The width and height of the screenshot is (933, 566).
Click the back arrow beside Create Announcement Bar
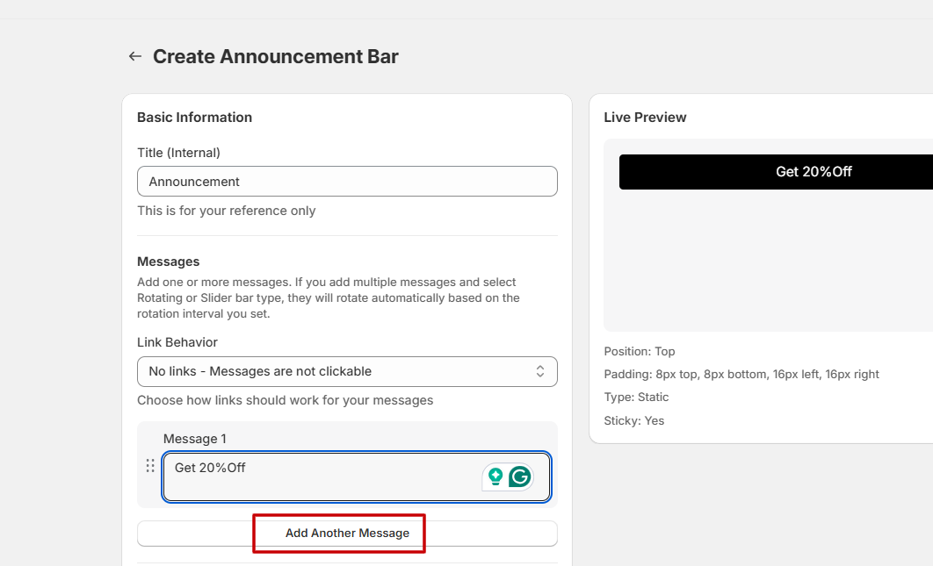pos(134,56)
